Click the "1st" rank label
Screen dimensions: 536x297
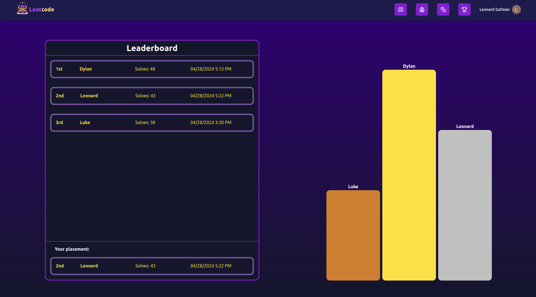click(59, 69)
